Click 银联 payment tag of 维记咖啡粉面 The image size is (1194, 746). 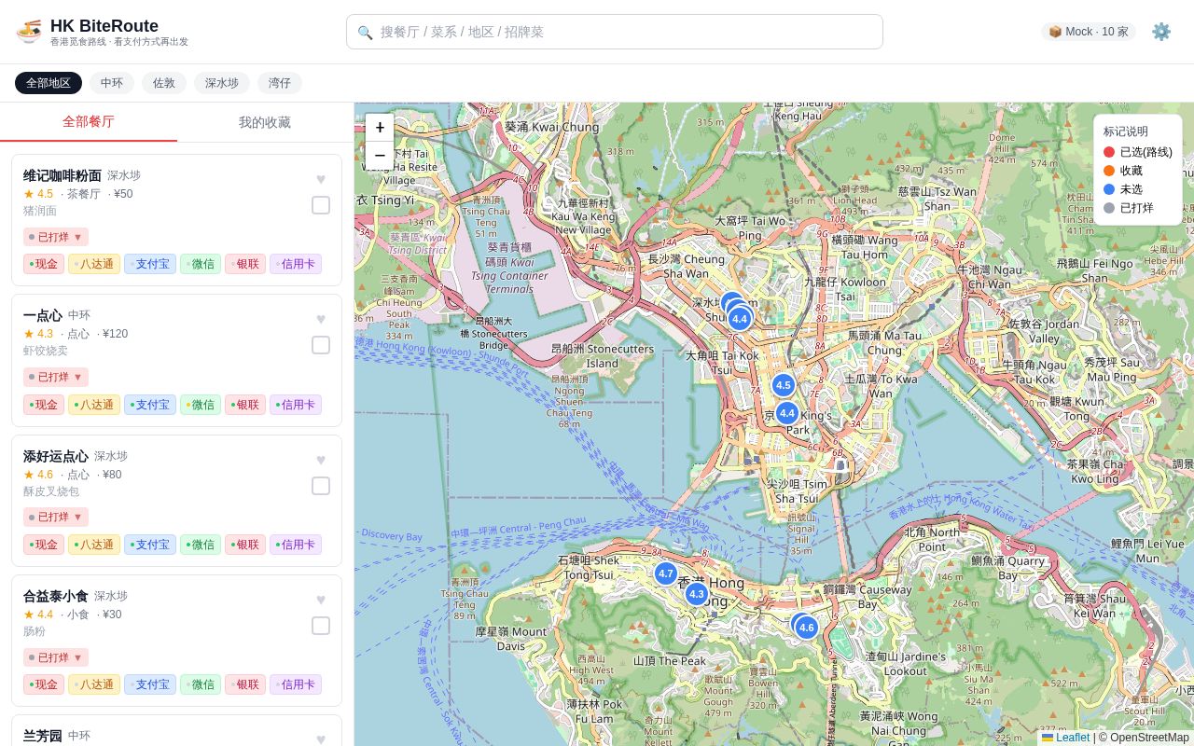(x=245, y=264)
